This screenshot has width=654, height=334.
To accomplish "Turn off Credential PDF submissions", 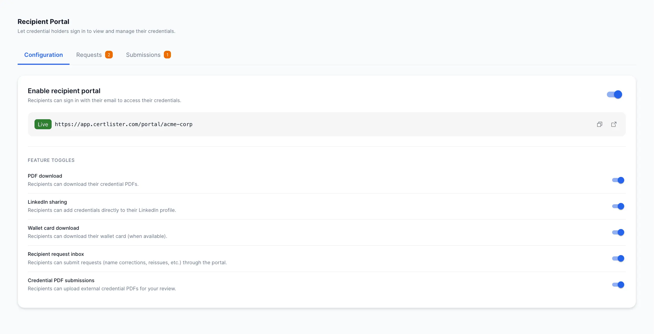I will 618,285.
